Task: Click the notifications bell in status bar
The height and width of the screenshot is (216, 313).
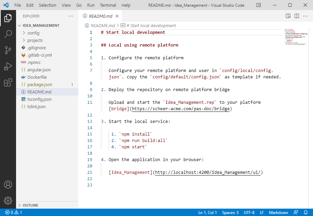Action: point(306,213)
